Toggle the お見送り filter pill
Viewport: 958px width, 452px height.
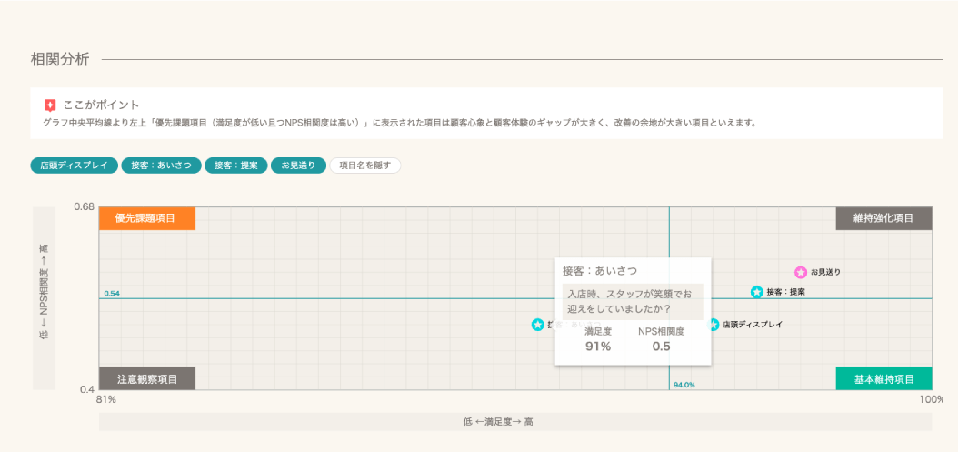pyautogui.click(x=298, y=166)
